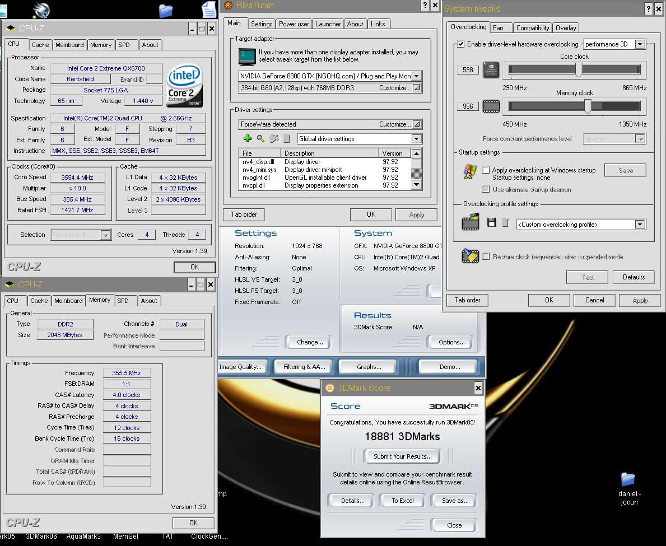666x546 pixels.
Task: Click the Options button under 3DMark05 Results
Action: pos(451,342)
